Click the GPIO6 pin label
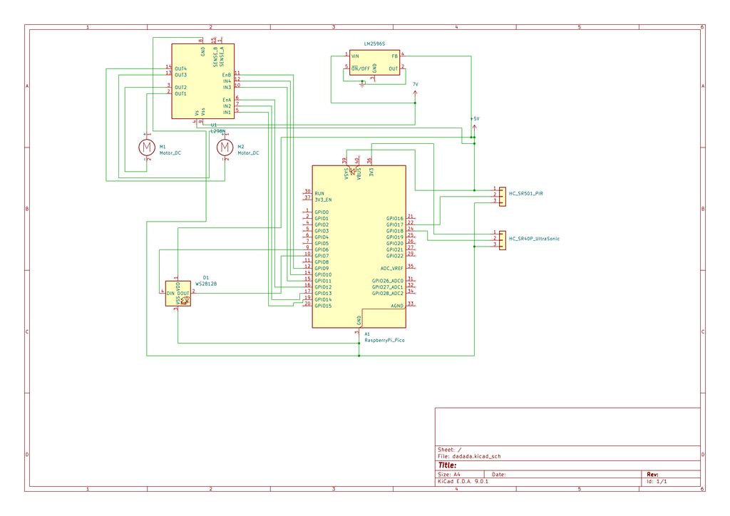 click(x=322, y=250)
